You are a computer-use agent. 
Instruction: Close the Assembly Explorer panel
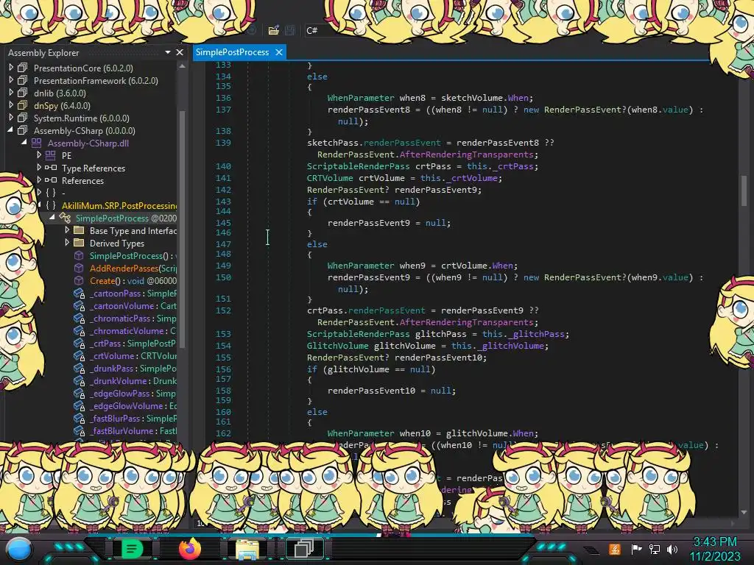pyautogui.click(x=180, y=52)
